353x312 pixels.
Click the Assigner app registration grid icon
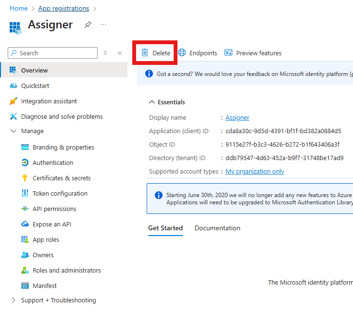[x=15, y=28]
